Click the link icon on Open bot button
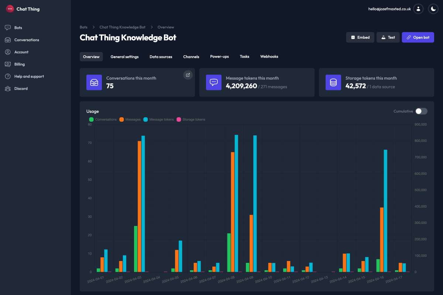 coord(409,37)
